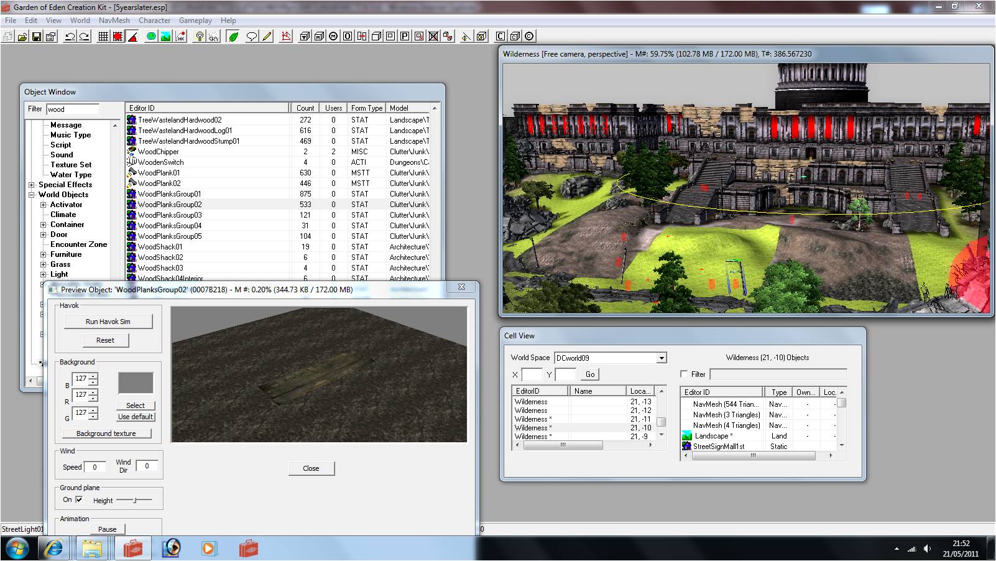This screenshot has height=561, width=996.
Task: Click the yellow pencil toolbar icon
Action: (x=267, y=37)
